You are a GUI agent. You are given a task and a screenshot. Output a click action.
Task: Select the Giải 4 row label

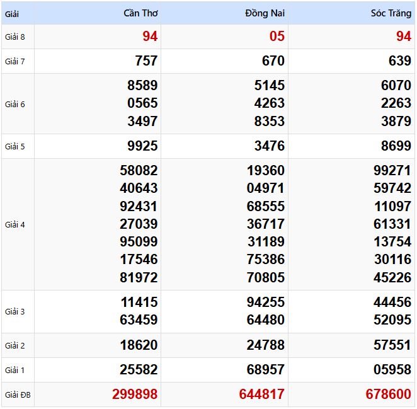tap(15, 224)
